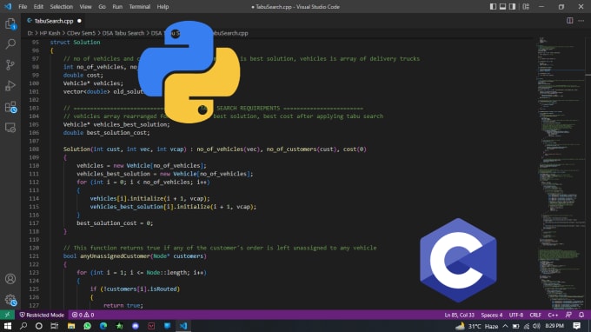Open the Windows Action Center

[x=577, y=326]
